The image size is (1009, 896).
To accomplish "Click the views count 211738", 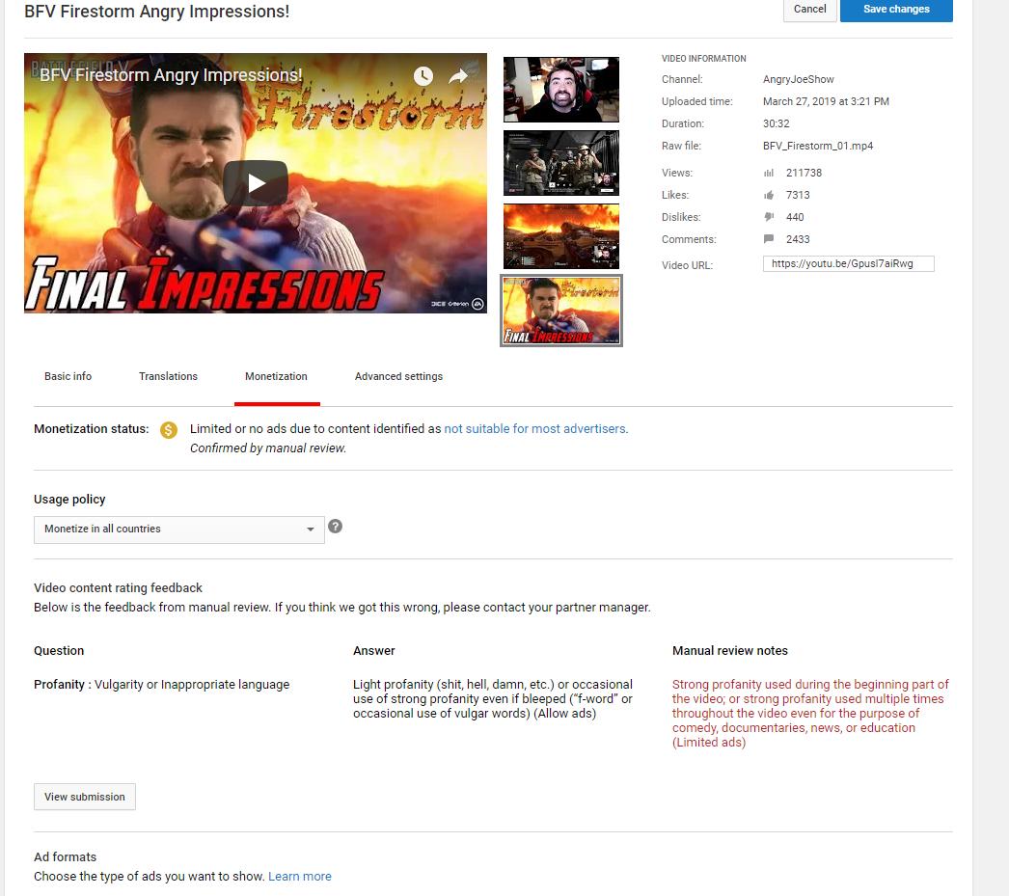I will click(x=804, y=173).
